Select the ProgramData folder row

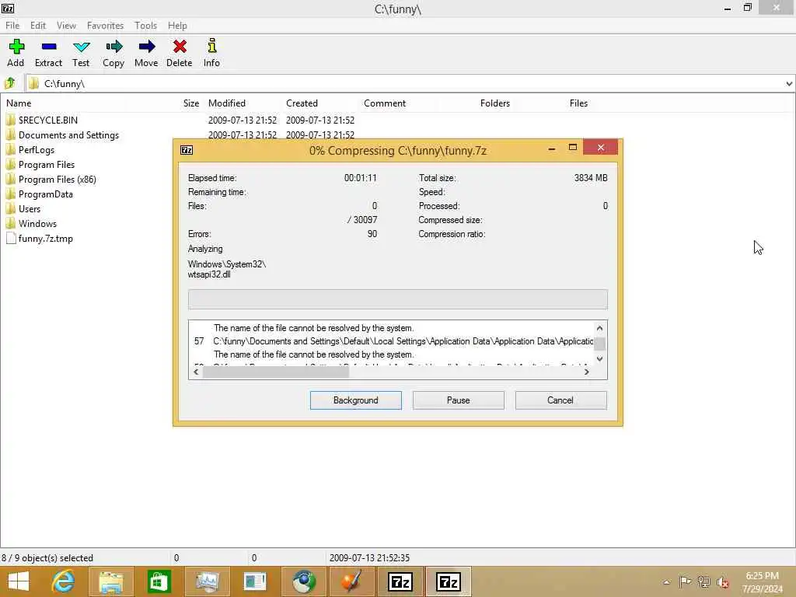pos(46,194)
